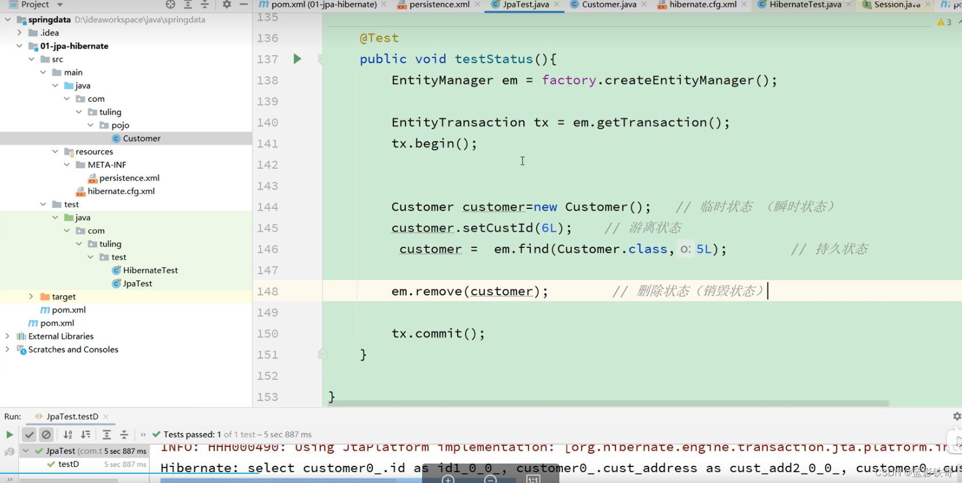
Task: Expand all in Project panel
Action: (x=188, y=5)
